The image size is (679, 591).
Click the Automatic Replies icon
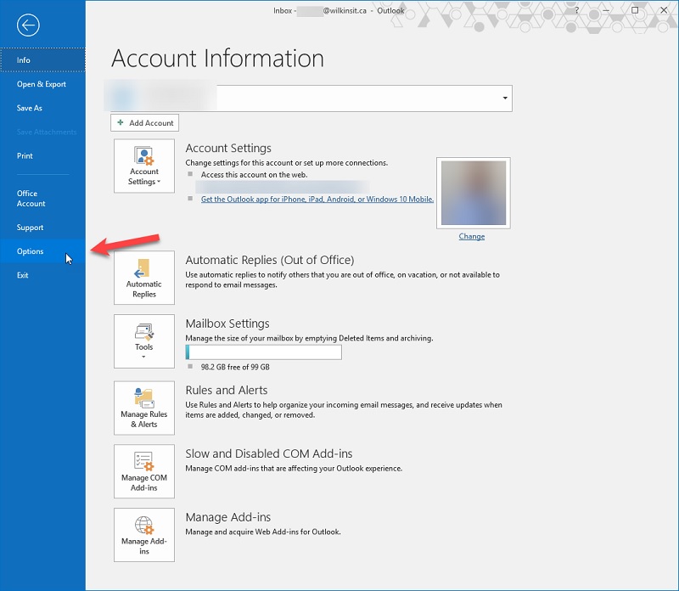coord(143,277)
